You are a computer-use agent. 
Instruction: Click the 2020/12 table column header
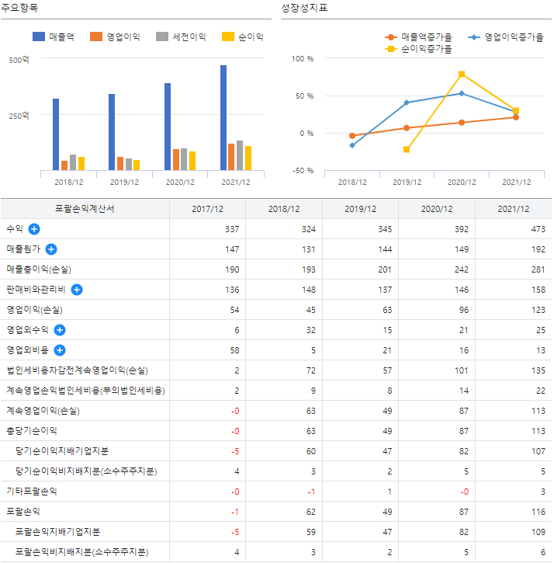[x=437, y=209]
